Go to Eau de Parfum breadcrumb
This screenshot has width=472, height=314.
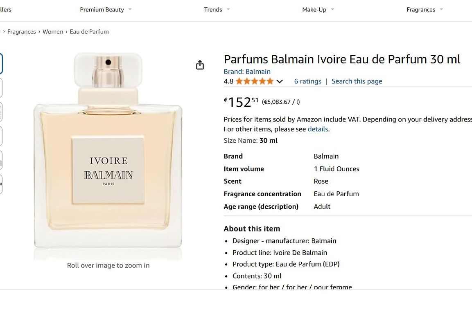pyautogui.click(x=89, y=31)
